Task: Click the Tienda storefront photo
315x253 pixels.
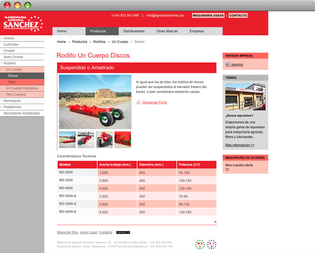Action: coord(245,97)
